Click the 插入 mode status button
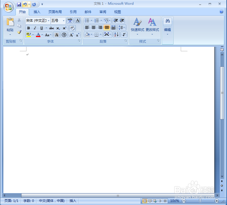This screenshot has width=227, height=205. click(x=73, y=201)
